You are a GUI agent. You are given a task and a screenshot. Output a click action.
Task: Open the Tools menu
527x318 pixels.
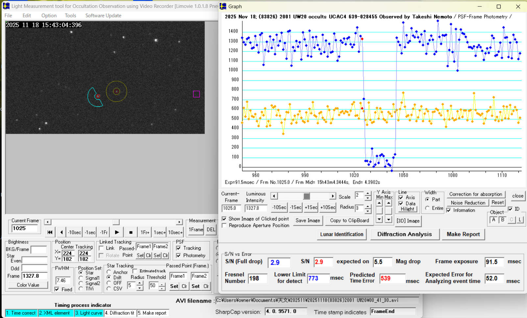70,15
